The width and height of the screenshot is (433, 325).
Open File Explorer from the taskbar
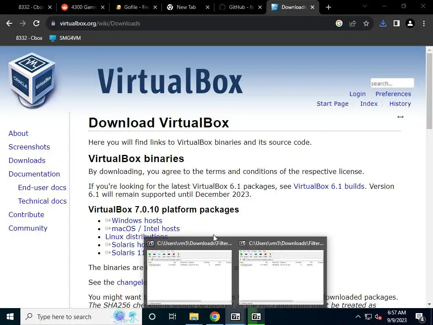(x=194, y=317)
